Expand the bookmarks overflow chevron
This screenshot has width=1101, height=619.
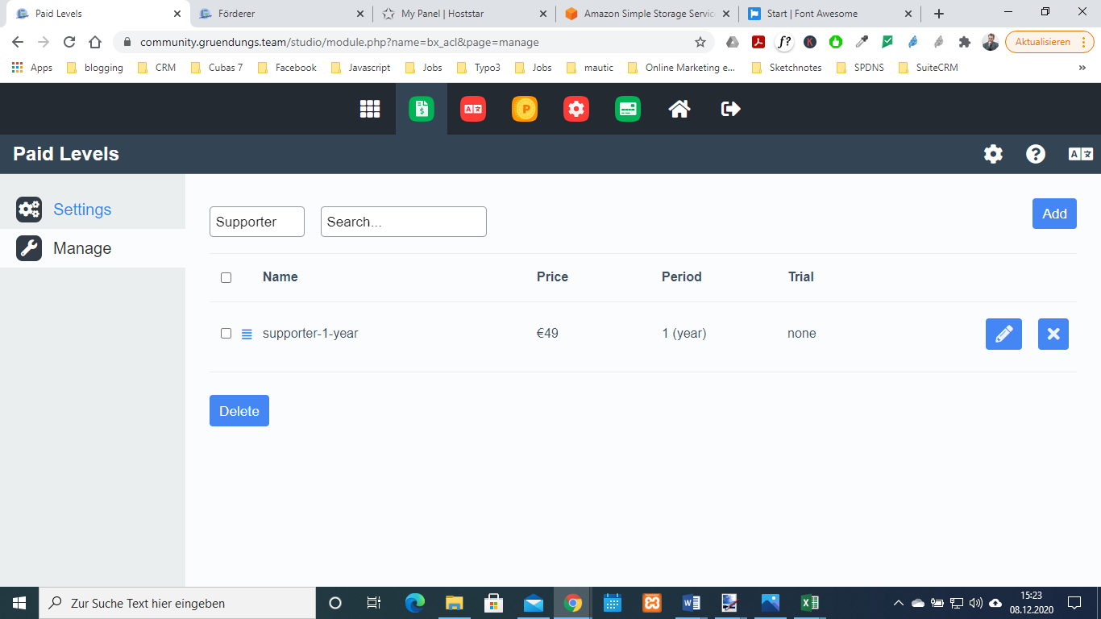pyautogui.click(x=1082, y=68)
